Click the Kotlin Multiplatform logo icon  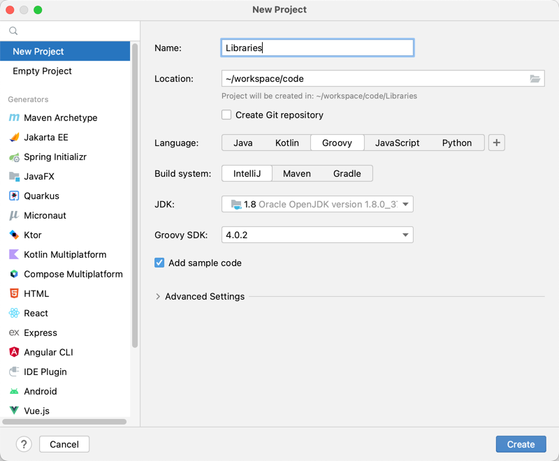(x=14, y=255)
